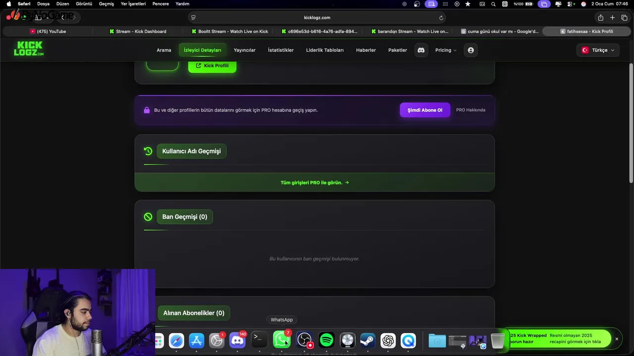Switch to the c696e53d-b616 tab
The height and width of the screenshot is (356, 634).
pos(319,31)
